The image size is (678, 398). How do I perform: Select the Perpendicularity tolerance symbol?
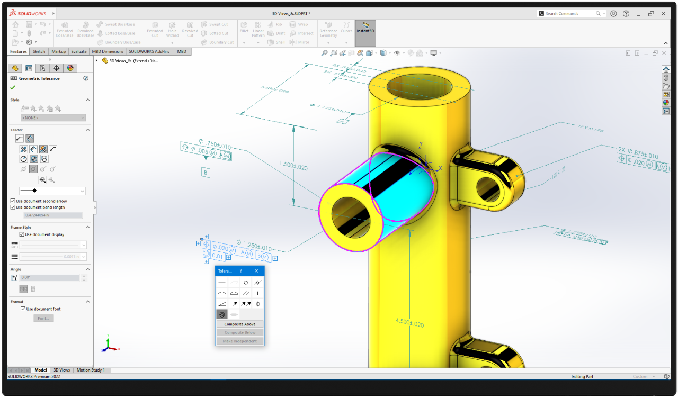(x=258, y=293)
